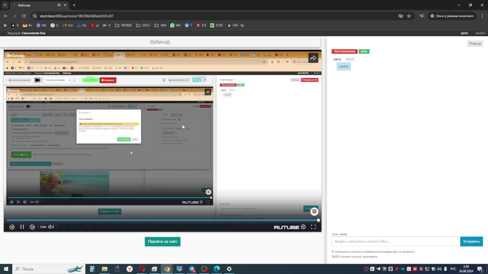Image resolution: width=488 pixels, height=274 pixels.
Task: Pause the RUTUBE live stream
Action: [22, 227]
